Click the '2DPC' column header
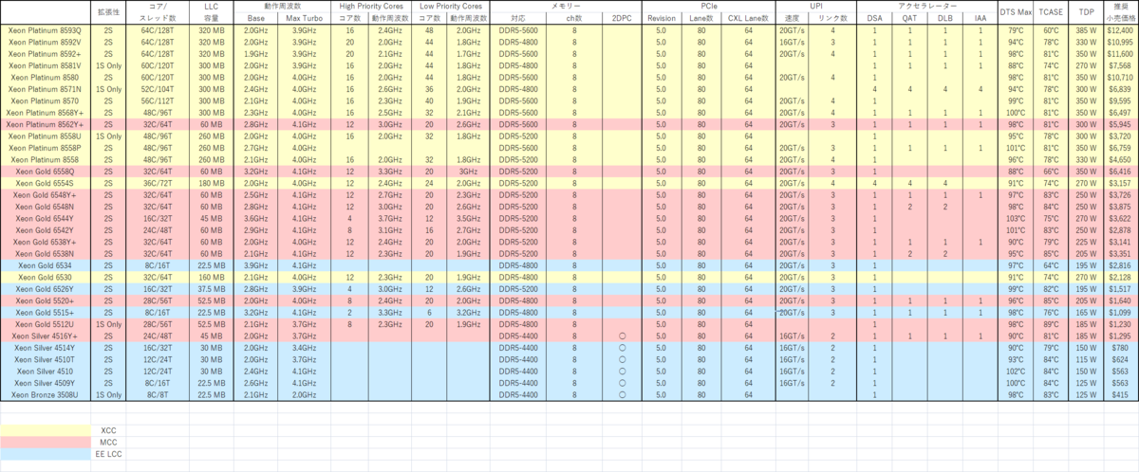The image size is (1139, 472). click(x=621, y=18)
